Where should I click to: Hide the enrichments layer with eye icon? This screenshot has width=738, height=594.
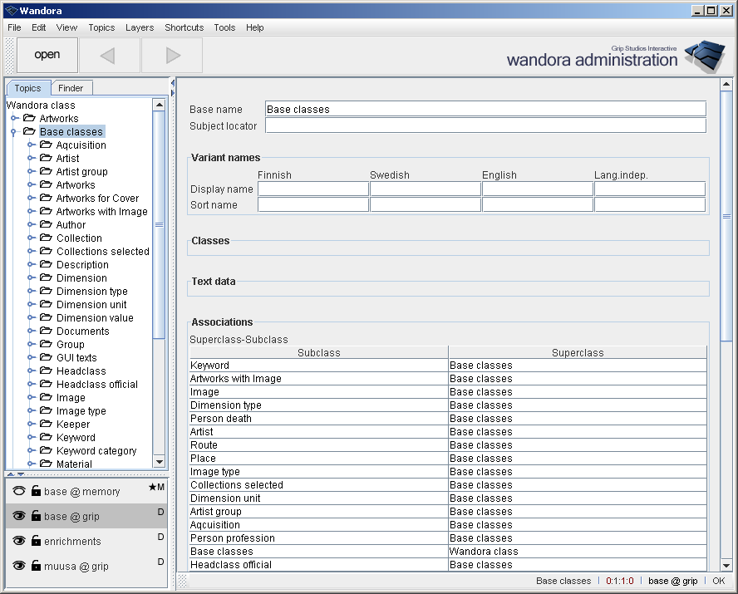tap(18, 541)
